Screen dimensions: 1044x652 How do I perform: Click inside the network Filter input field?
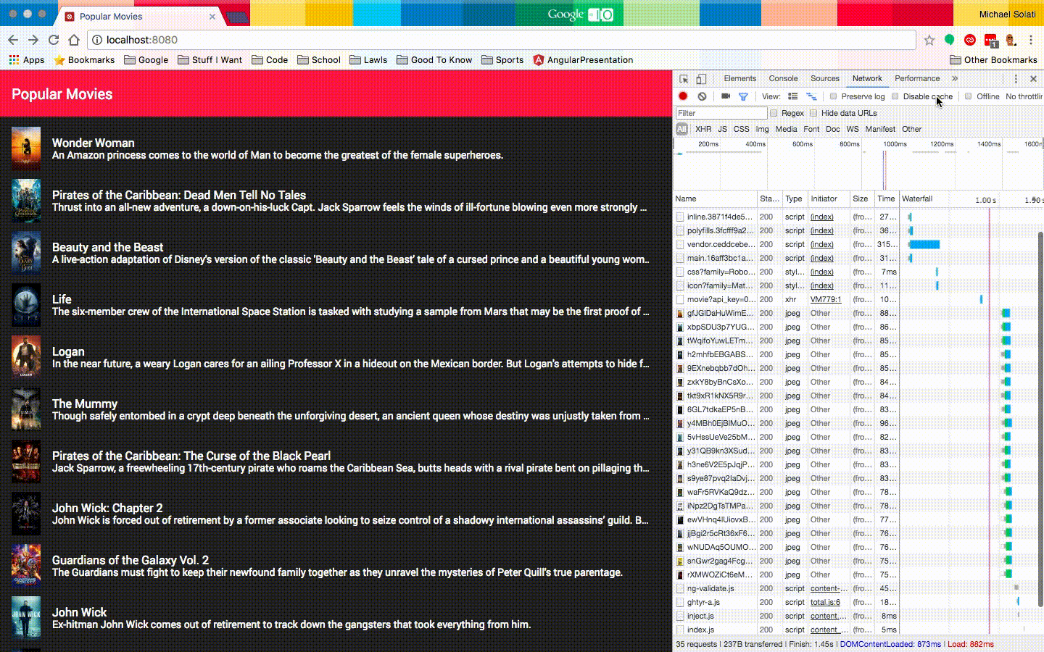tap(721, 113)
